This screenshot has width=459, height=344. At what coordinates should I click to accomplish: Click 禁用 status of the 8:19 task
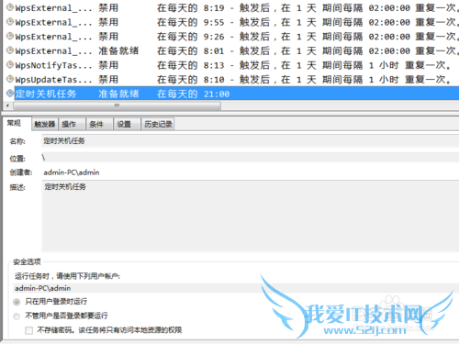pos(108,7)
